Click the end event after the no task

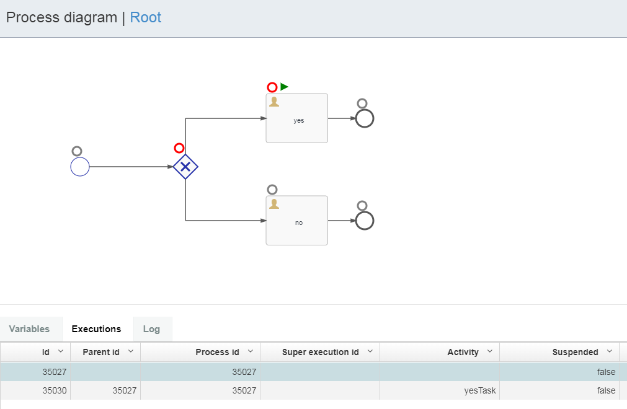click(x=365, y=221)
